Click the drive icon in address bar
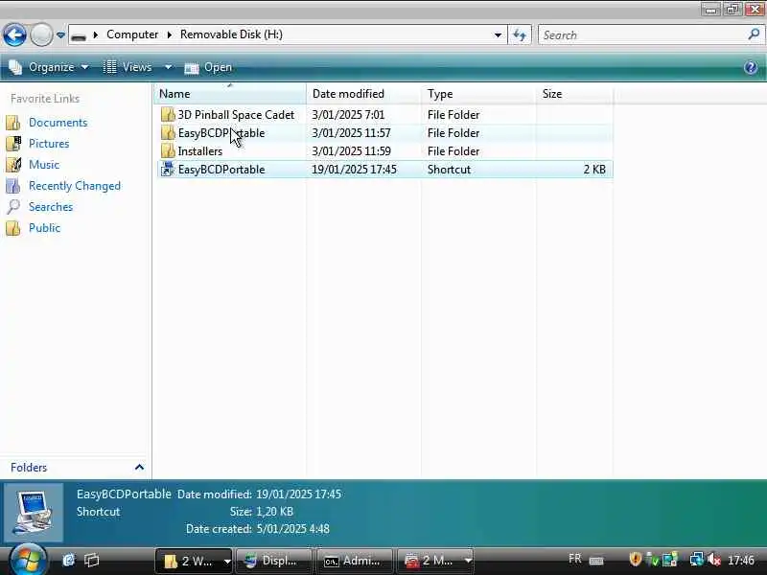This screenshot has width=767, height=575. [79, 35]
